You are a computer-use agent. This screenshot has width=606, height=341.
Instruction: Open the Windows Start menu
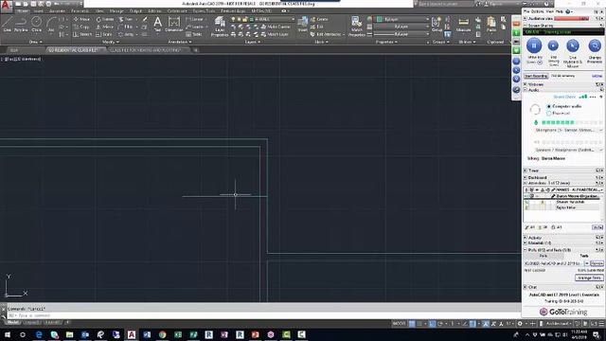[7, 334]
